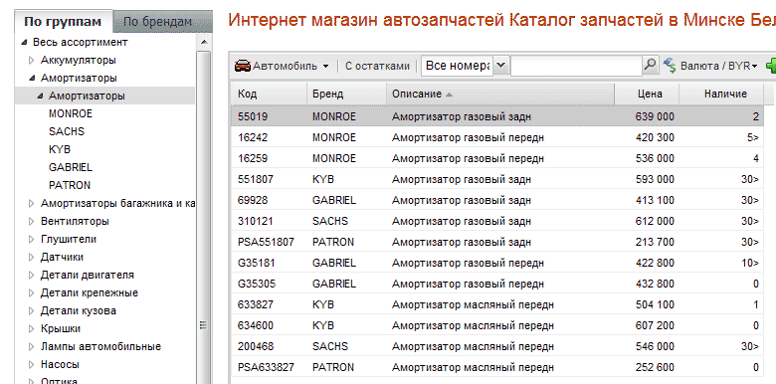This screenshot has width=776, height=384.
Task: Select row with code 200468
Action: [496, 346]
